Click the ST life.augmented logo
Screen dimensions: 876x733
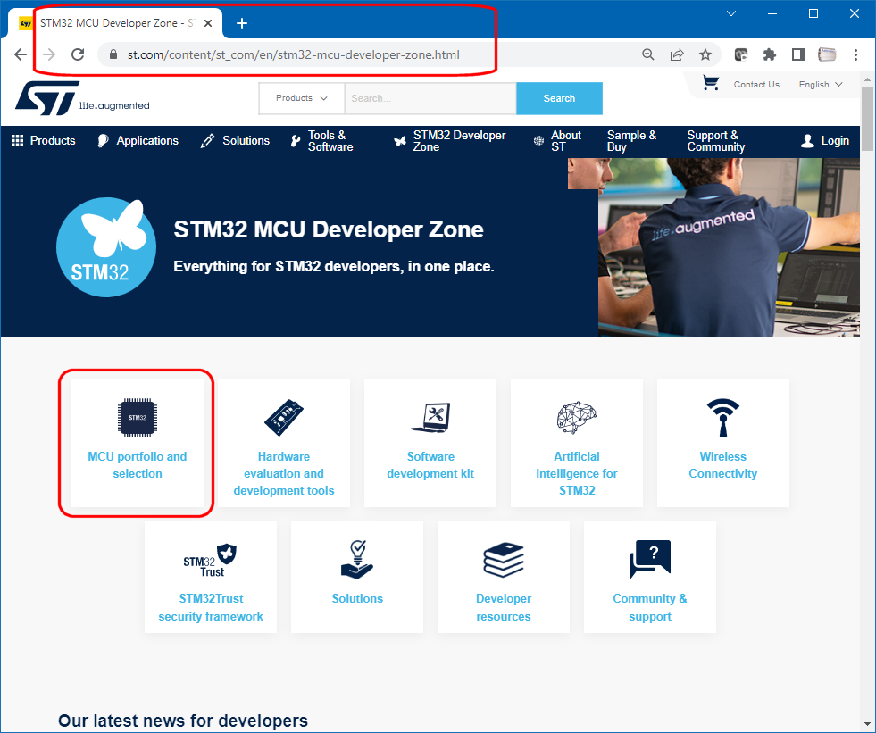(83, 98)
